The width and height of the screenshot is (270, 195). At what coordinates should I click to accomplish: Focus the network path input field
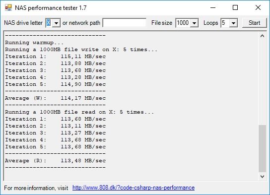pos(124,23)
